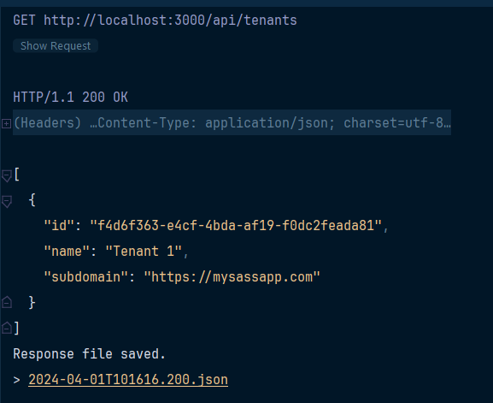493x403 pixels.
Task: Click the Show Request button
Action: [x=56, y=46]
